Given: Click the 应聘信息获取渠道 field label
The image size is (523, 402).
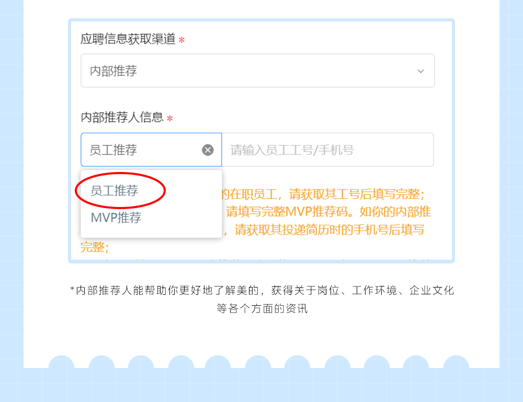Looking at the screenshot, I should tap(128, 39).
